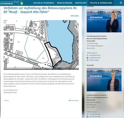Click the text Frau Mareike Diestel
Screen dimensions: 124x118
tap(94, 102)
